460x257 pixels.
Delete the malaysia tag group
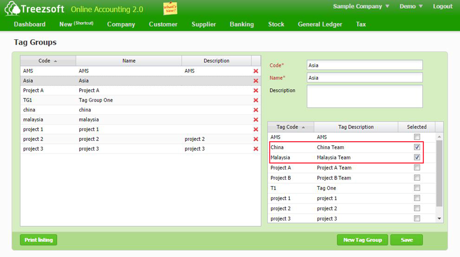[256, 119]
